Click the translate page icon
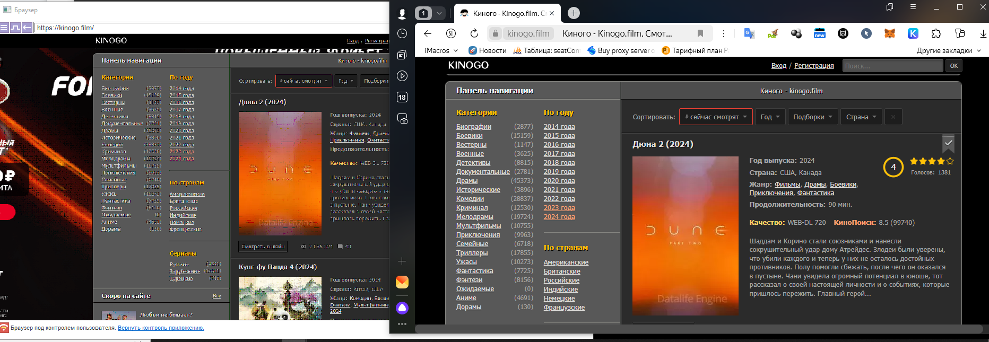The image size is (989, 342). 749,33
